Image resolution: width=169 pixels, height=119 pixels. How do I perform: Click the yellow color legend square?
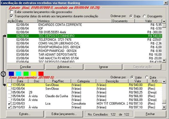coord(34,74)
